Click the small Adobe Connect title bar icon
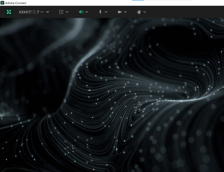 2,3
